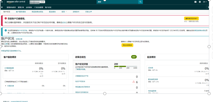Open 配送前取消率 metric link

(153, 79)
